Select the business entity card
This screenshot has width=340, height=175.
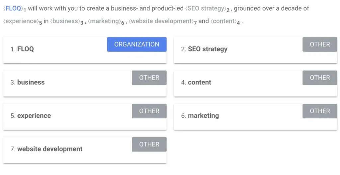[85, 84]
